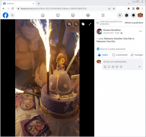
Task: Close the Facebook browser tab
Action: point(33,4)
